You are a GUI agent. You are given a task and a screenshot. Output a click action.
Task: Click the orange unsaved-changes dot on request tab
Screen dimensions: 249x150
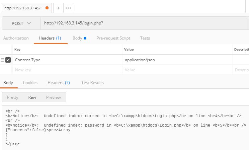point(47,8)
